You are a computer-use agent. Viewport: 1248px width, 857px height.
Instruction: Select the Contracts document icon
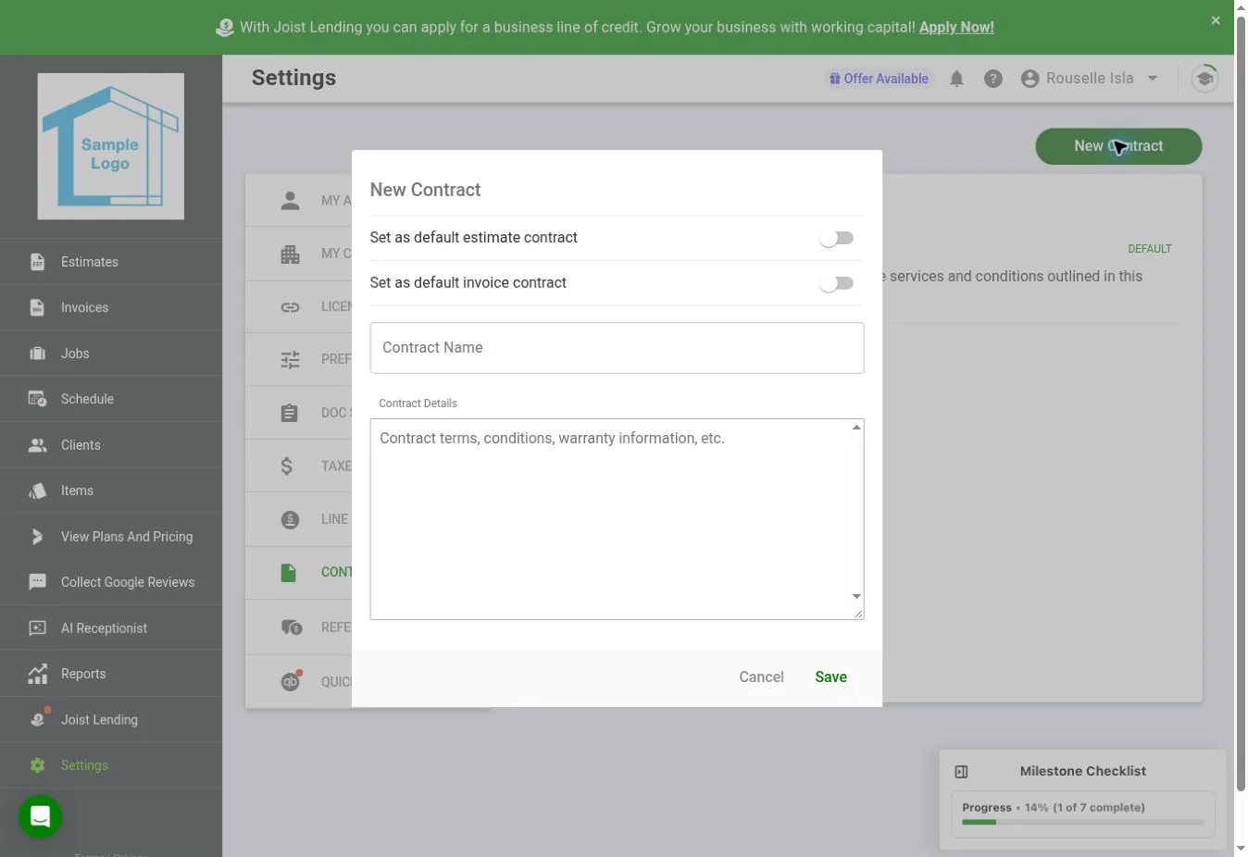click(x=289, y=573)
